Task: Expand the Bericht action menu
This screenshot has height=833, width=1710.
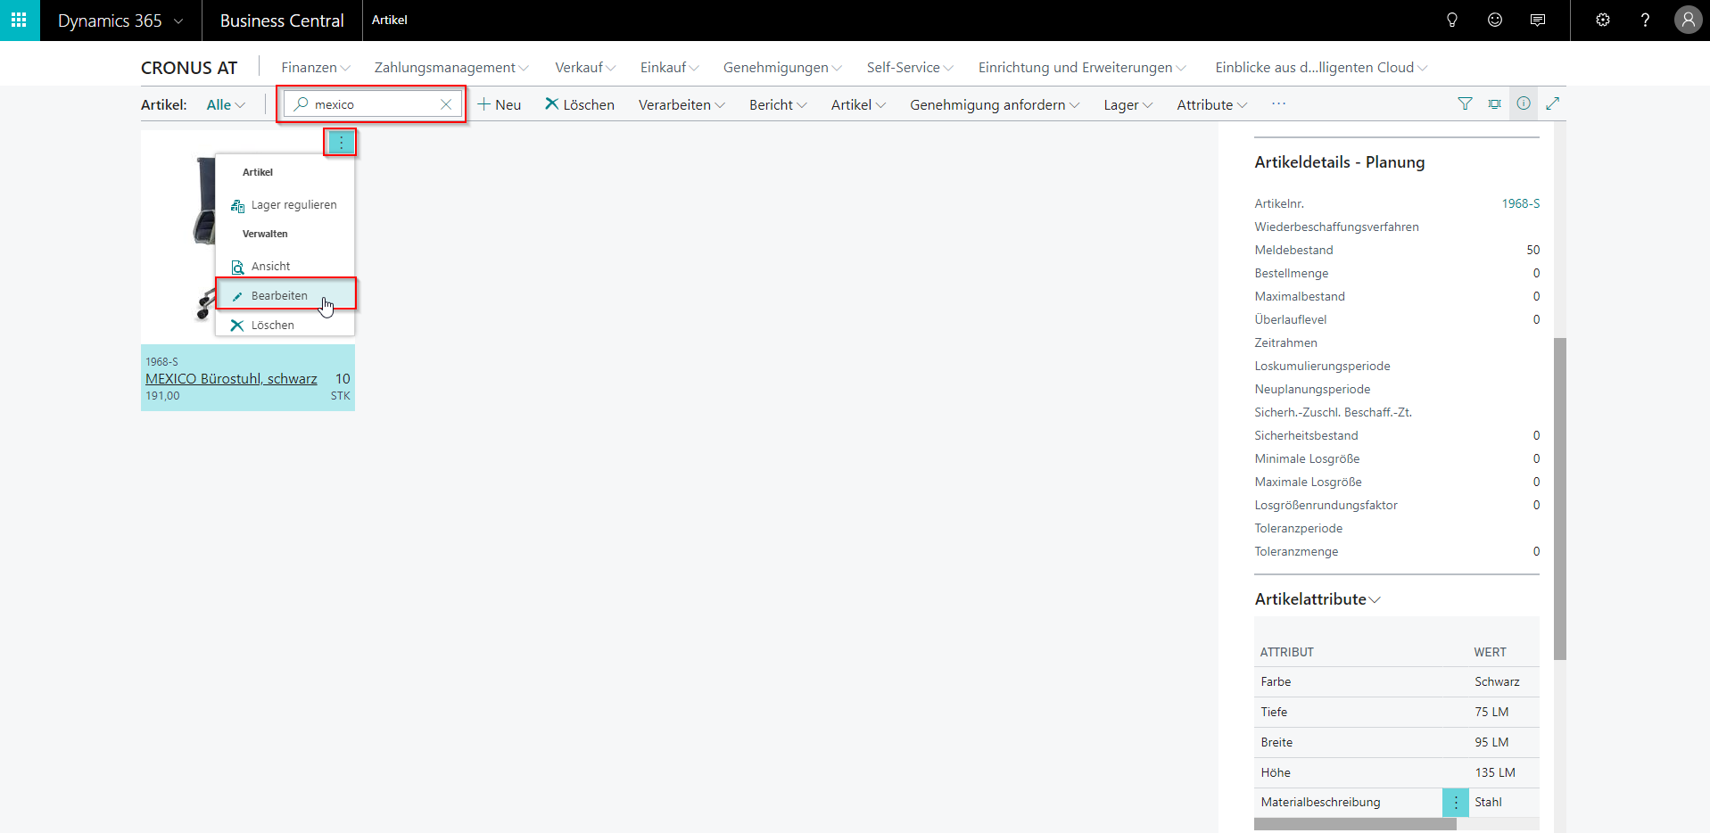Action: (778, 104)
